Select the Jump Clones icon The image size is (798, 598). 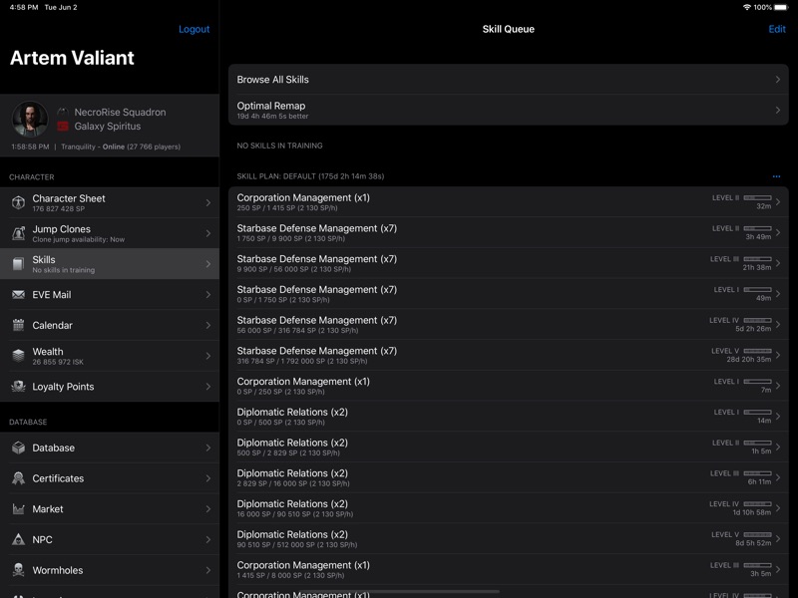coord(16,234)
